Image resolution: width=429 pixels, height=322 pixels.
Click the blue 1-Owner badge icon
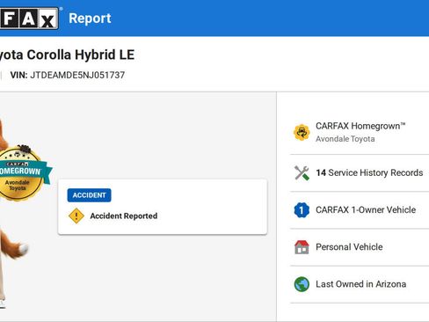pyautogui.click(x=302, y=210)
